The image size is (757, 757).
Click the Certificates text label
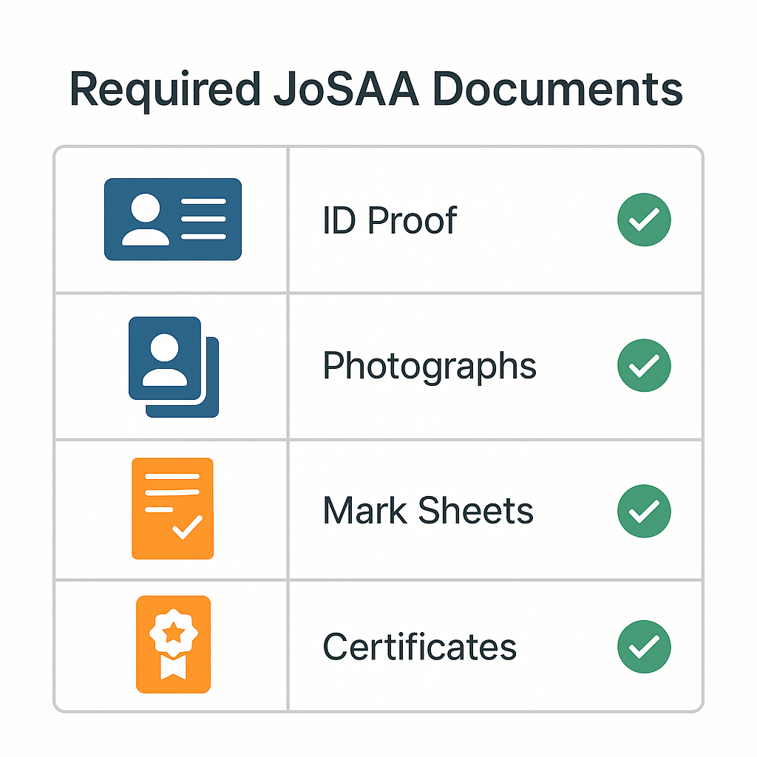tap(420, 647)
